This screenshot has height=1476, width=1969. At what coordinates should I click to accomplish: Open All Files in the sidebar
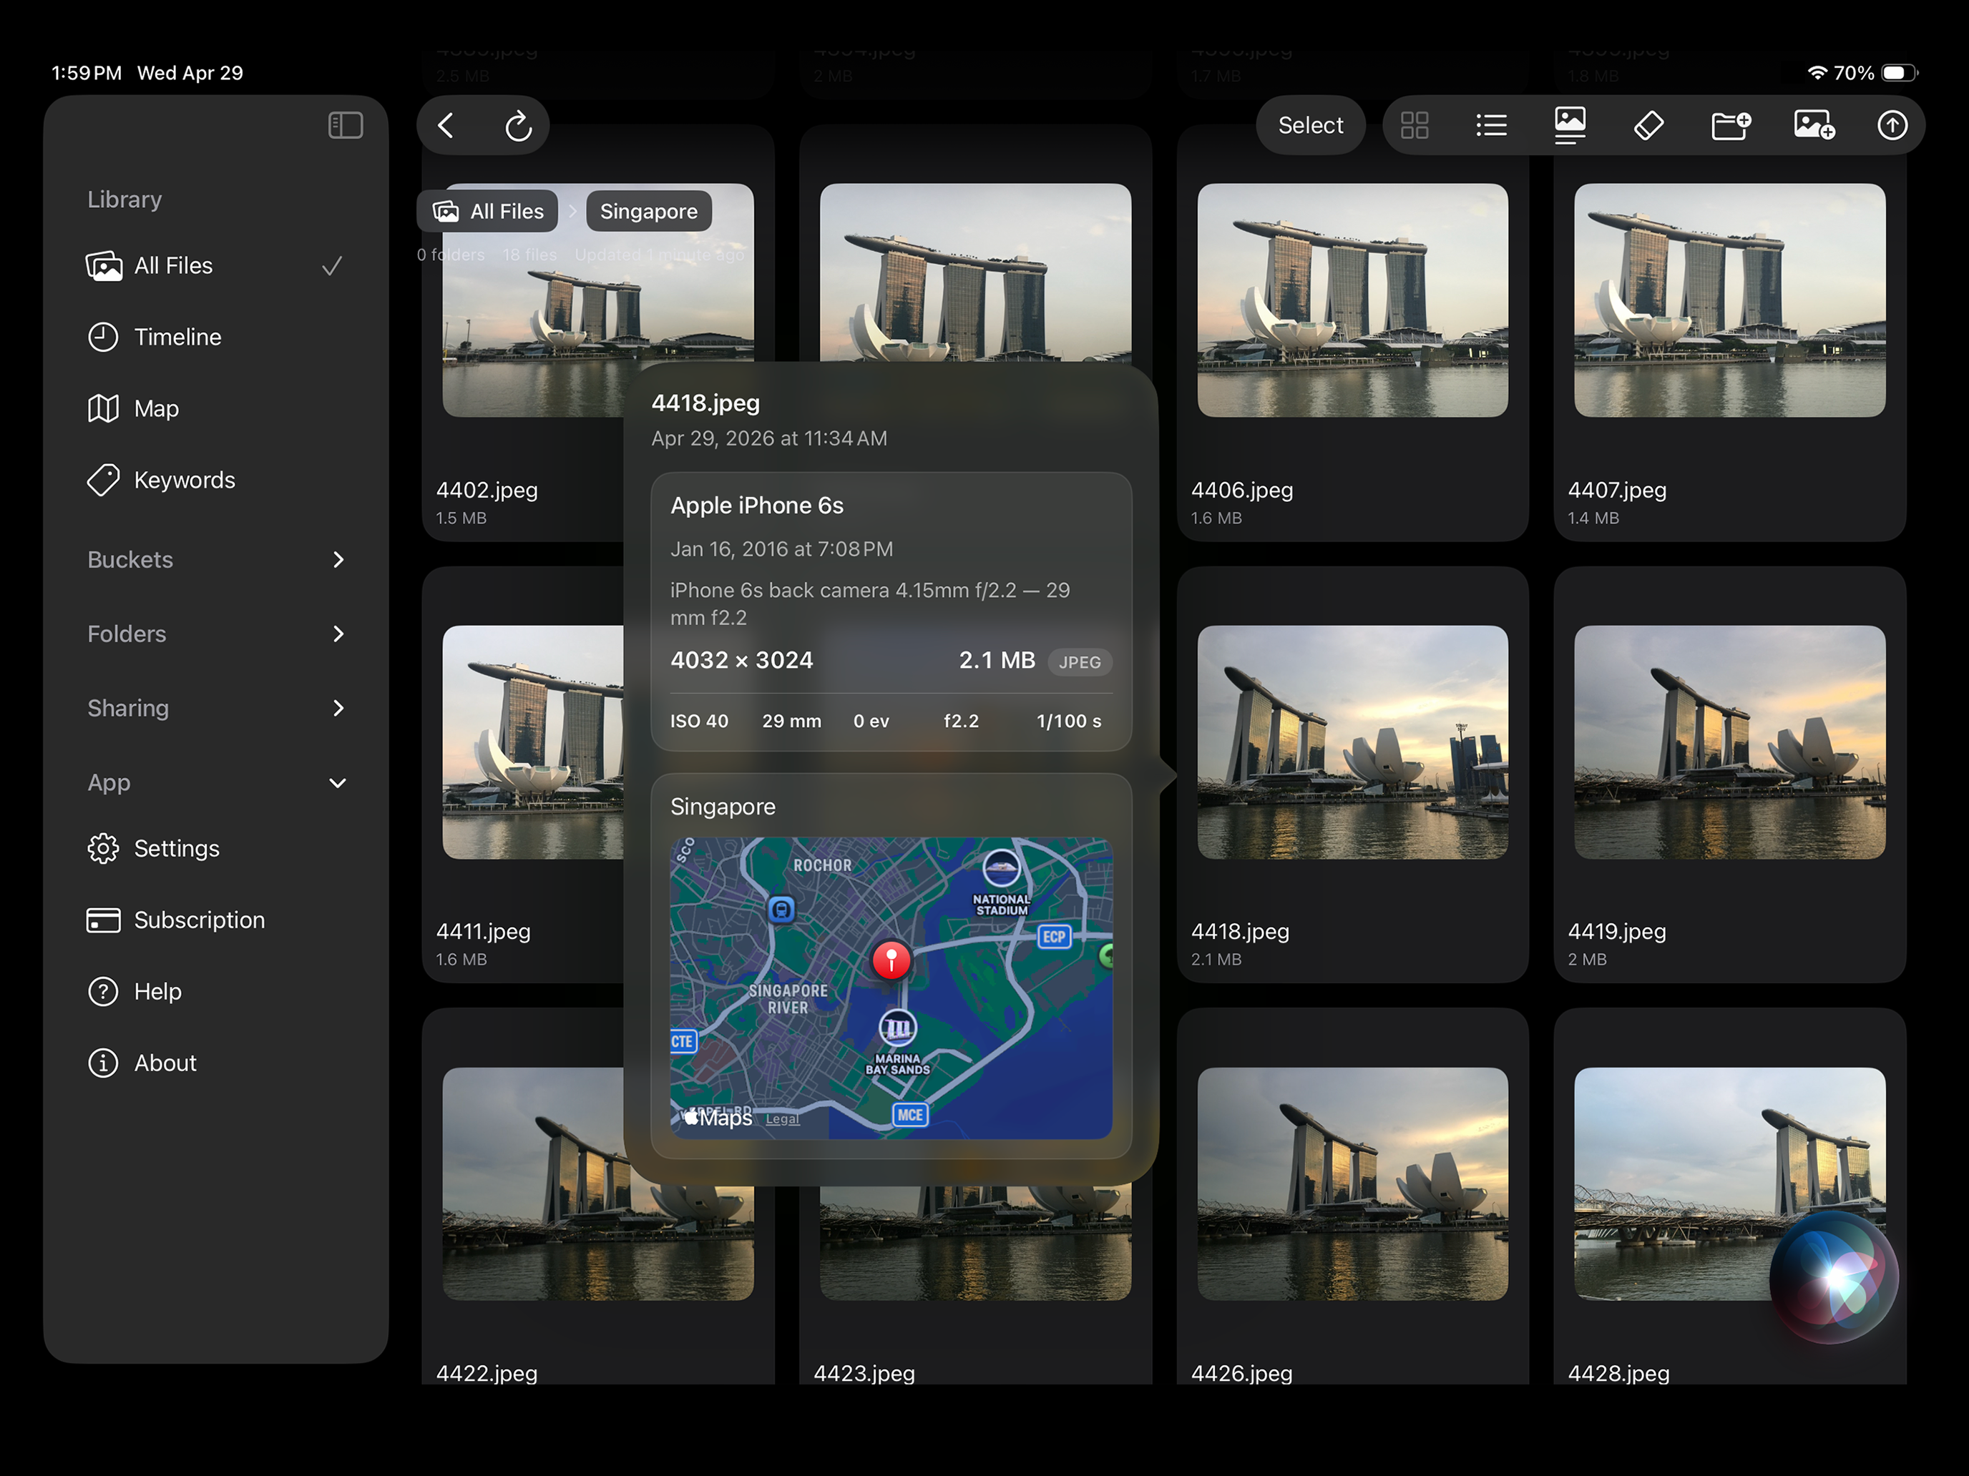tap(216, 266)
